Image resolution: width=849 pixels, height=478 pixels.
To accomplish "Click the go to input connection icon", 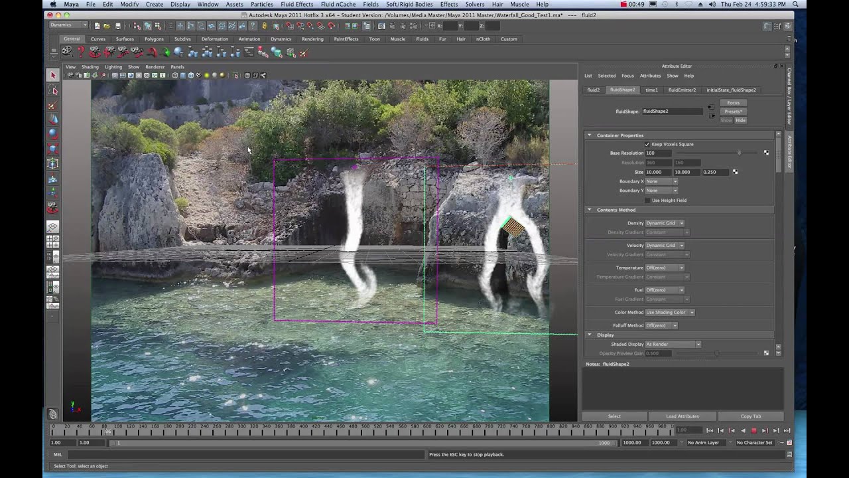I will [x=710, y=107].
